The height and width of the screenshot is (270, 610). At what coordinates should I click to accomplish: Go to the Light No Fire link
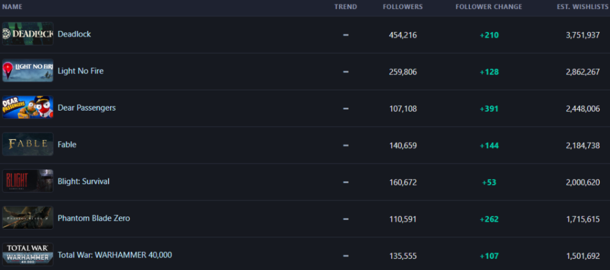click(x=80, y=71)
